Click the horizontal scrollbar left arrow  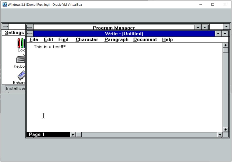pyautogui.click(x=73, y=134)
